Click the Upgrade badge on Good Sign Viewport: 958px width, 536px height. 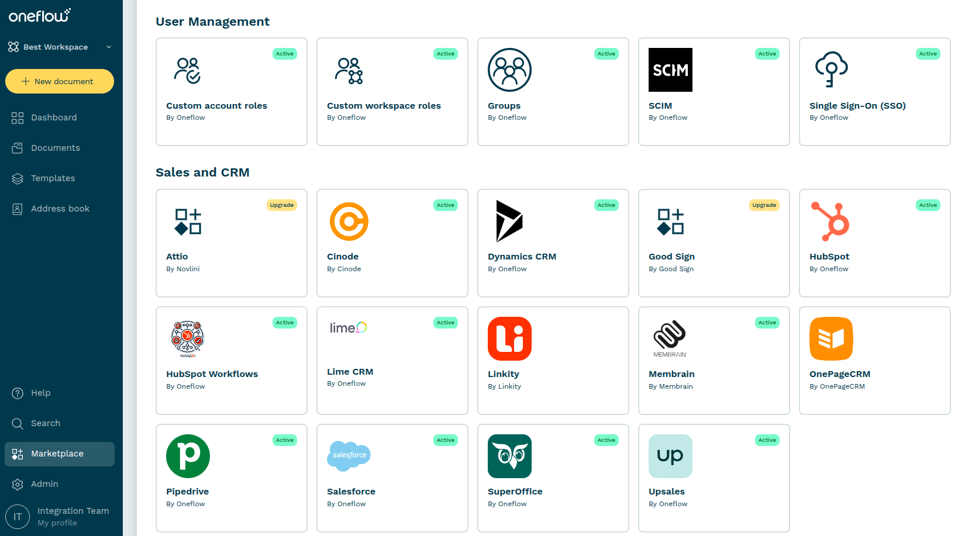pyautogui.click(x=764, y=205)
